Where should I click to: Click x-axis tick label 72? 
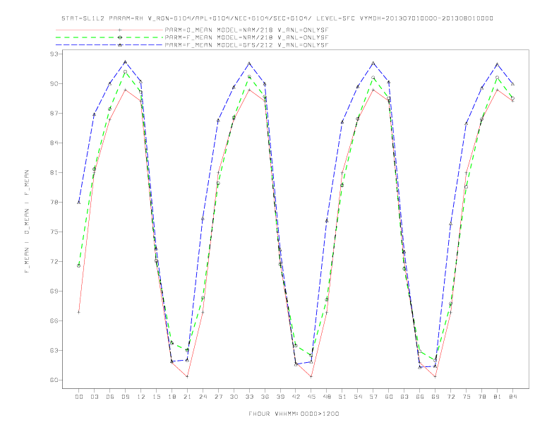coord(451,397)
